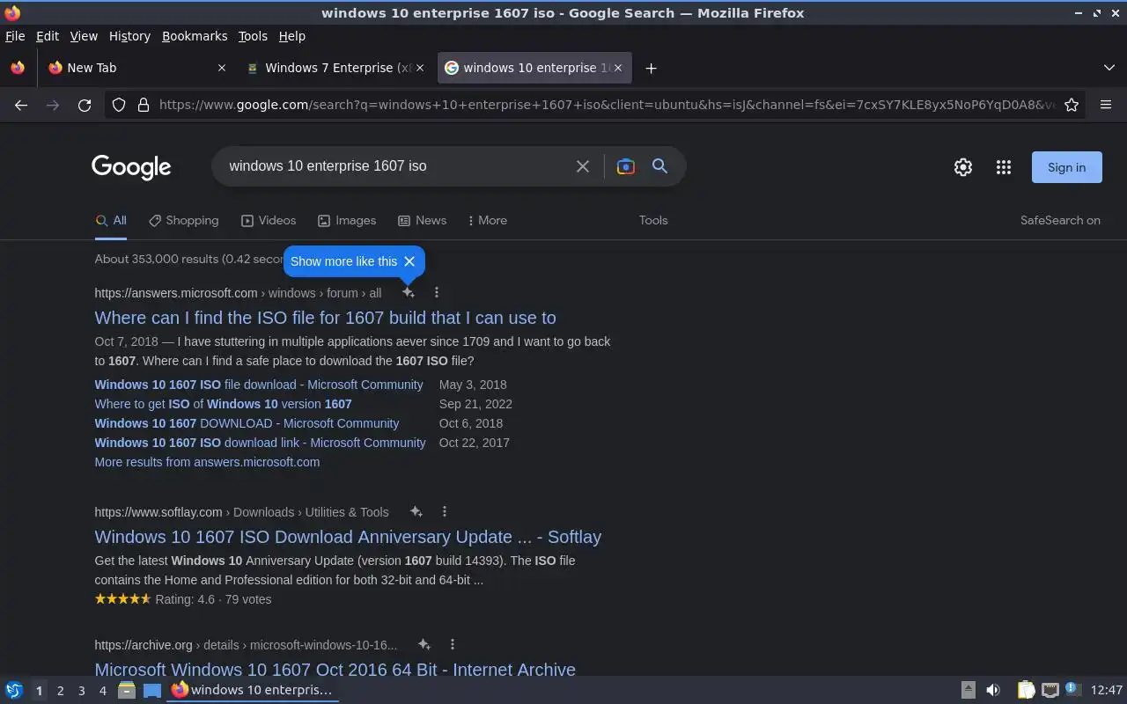
Task: Open 'Windows 10 1607 ISO download link' sublink
Action: click(260, 443)
